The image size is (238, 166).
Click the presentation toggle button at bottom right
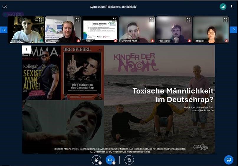(228, 160)
